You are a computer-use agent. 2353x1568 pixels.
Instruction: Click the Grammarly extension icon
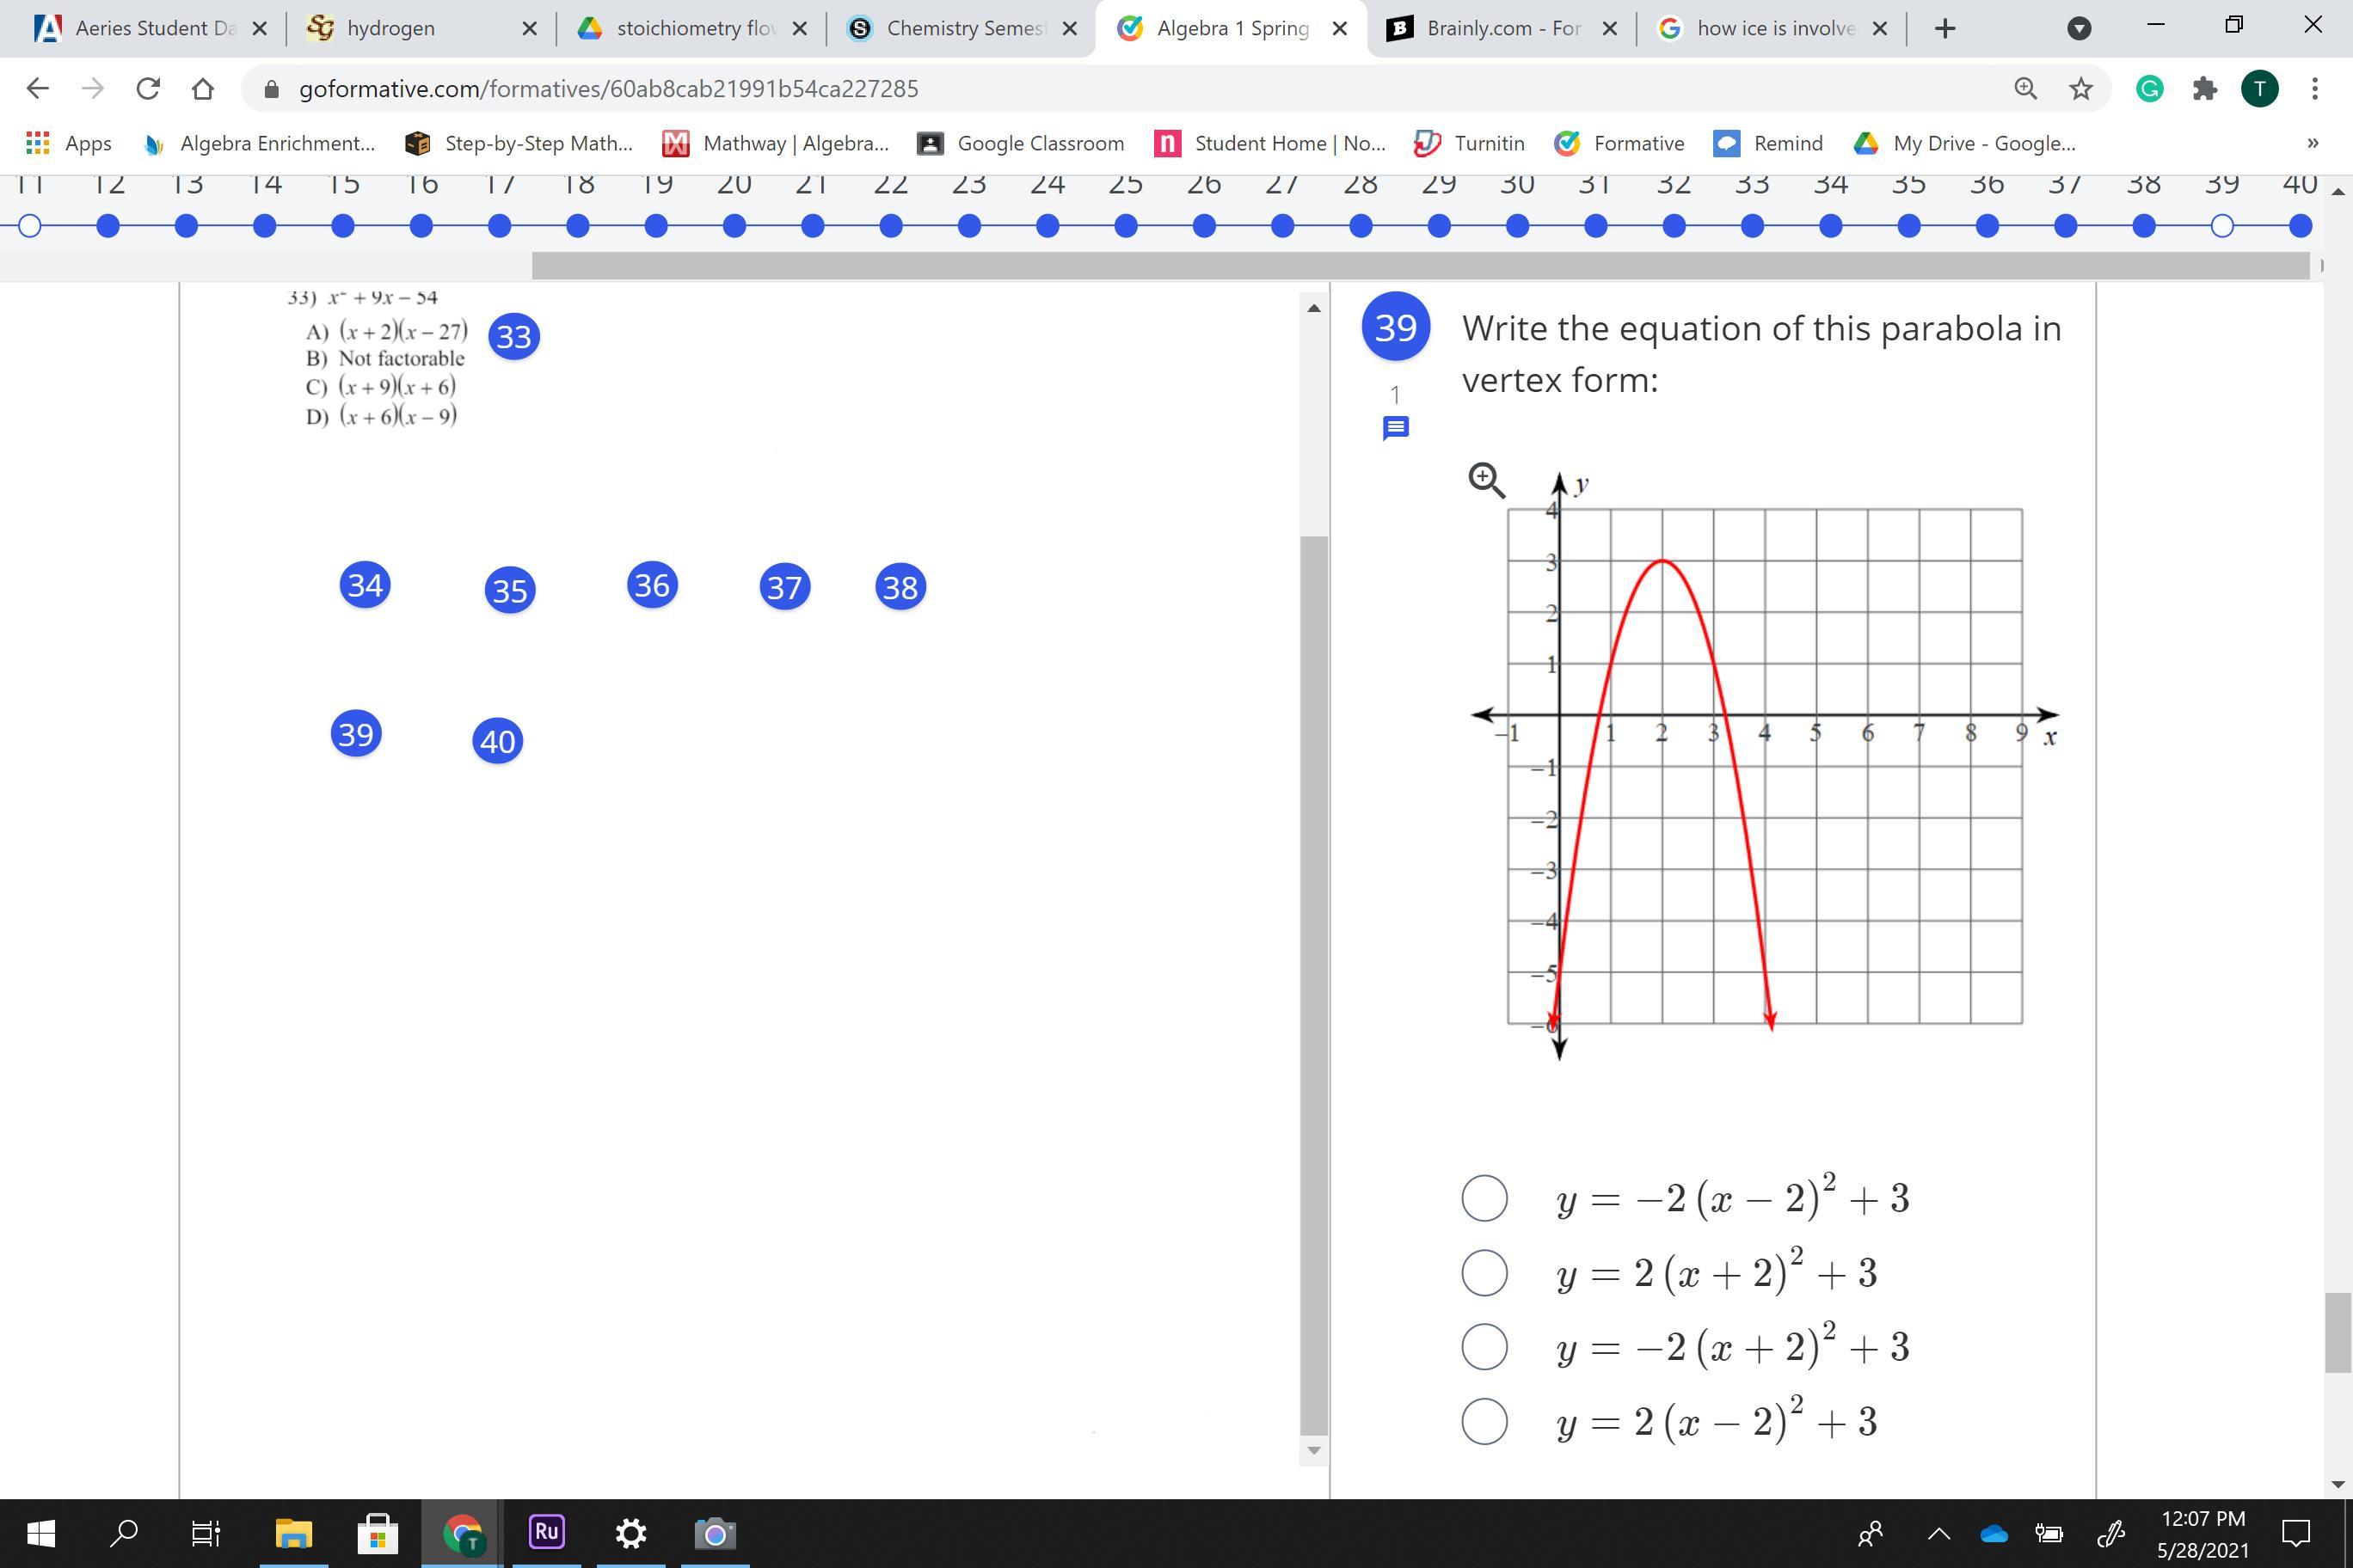(2149, 89)
